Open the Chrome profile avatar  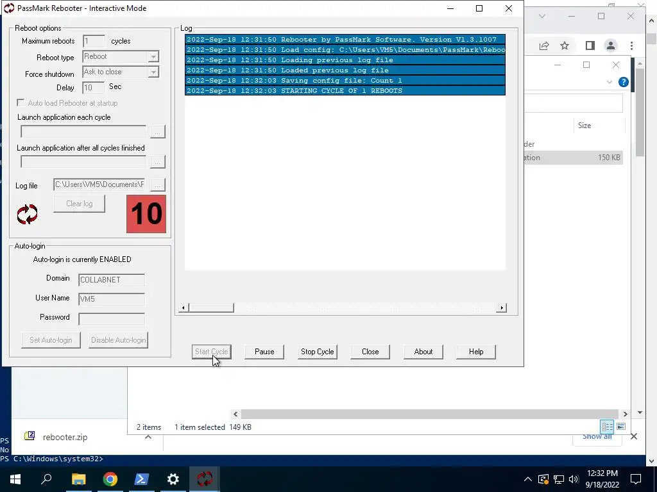tap(611, 45)
